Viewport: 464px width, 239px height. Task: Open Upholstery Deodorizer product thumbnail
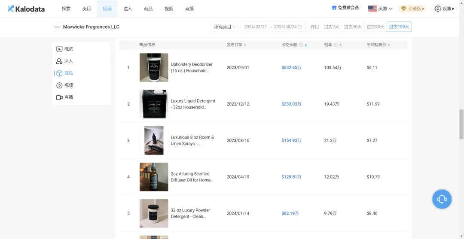(x=154, y=67)
